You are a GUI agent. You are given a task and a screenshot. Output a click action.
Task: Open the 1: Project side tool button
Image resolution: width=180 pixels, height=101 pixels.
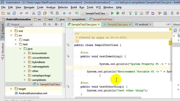(3, 31)
